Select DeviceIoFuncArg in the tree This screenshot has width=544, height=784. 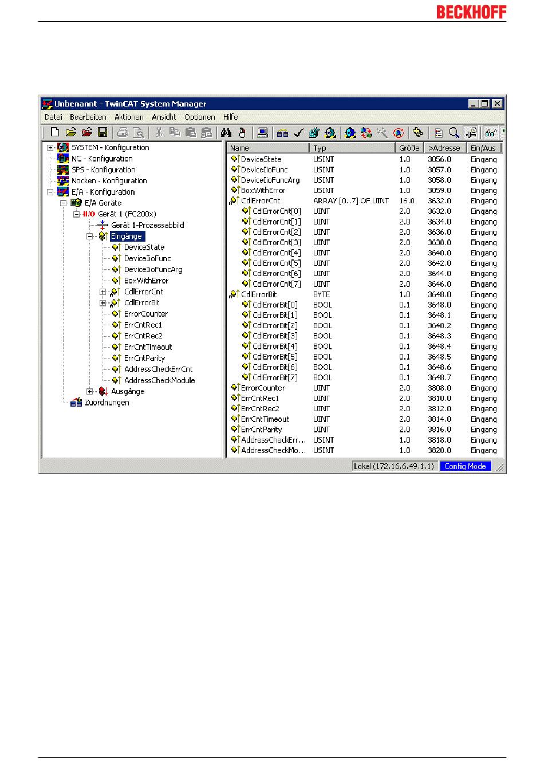coord(153,269)
